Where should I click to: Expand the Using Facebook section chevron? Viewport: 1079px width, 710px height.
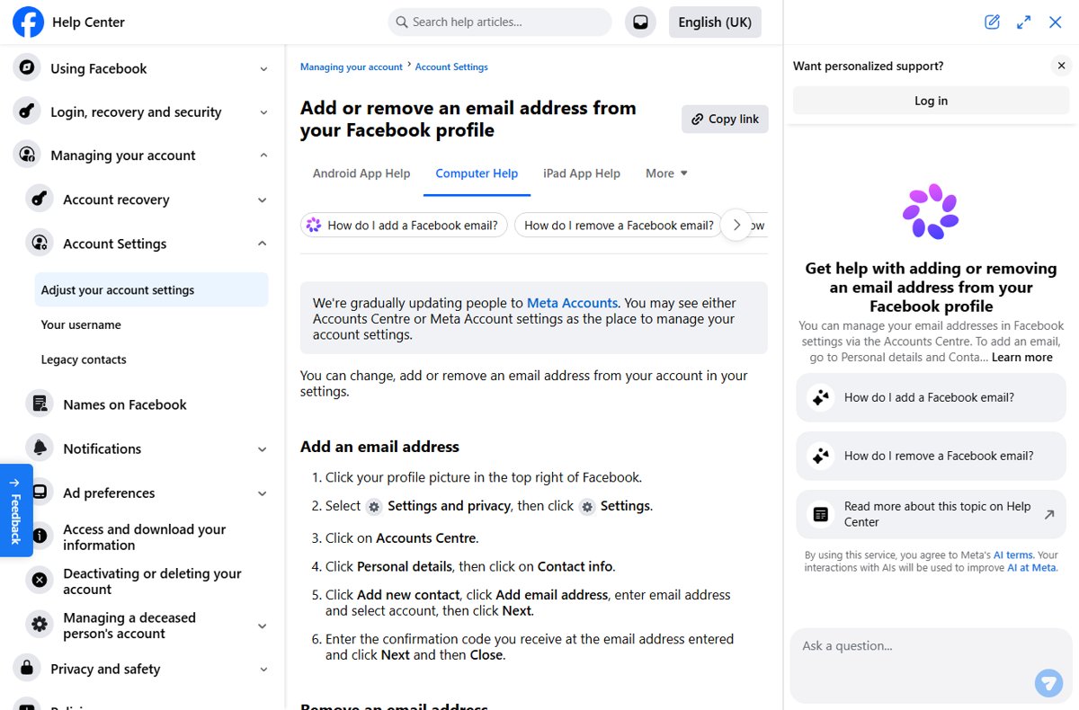263,68
